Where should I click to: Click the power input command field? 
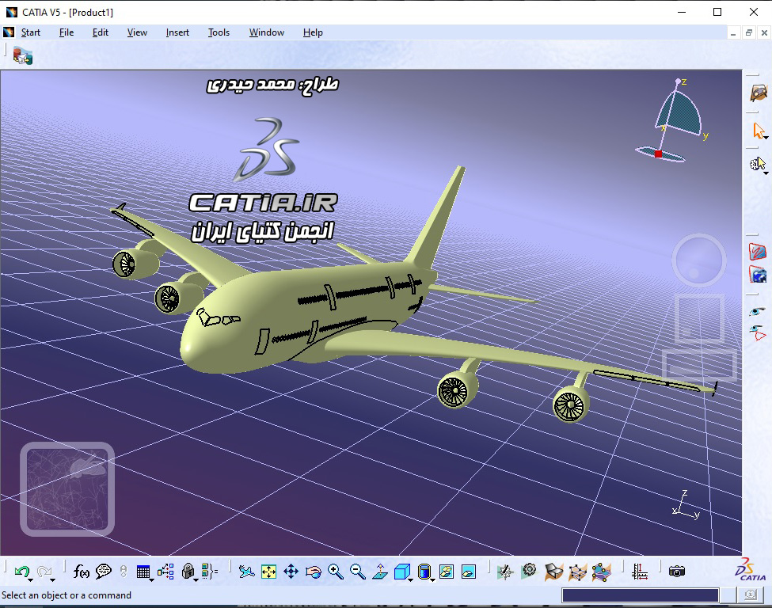[x=640, y=595]
